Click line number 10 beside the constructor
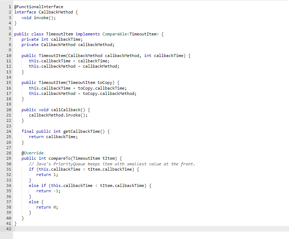Image resolution: width=289 pixels, height=239 pixels. click(x=8, y=55)
